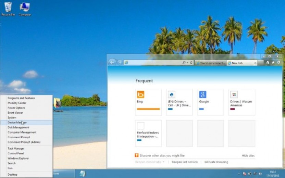Choose Search in the power menu
Viewport: 285px width, 178px height.
coord(26,163)
